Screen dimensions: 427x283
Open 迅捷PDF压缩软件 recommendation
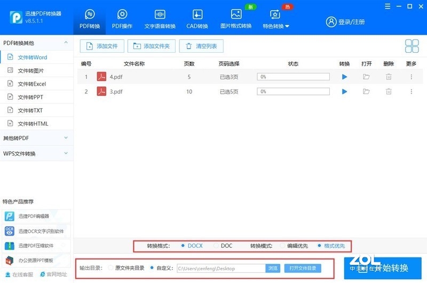36,246
